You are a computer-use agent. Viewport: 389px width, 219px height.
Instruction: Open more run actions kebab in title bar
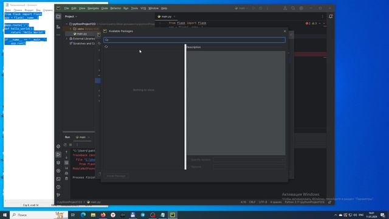[267, 8]
